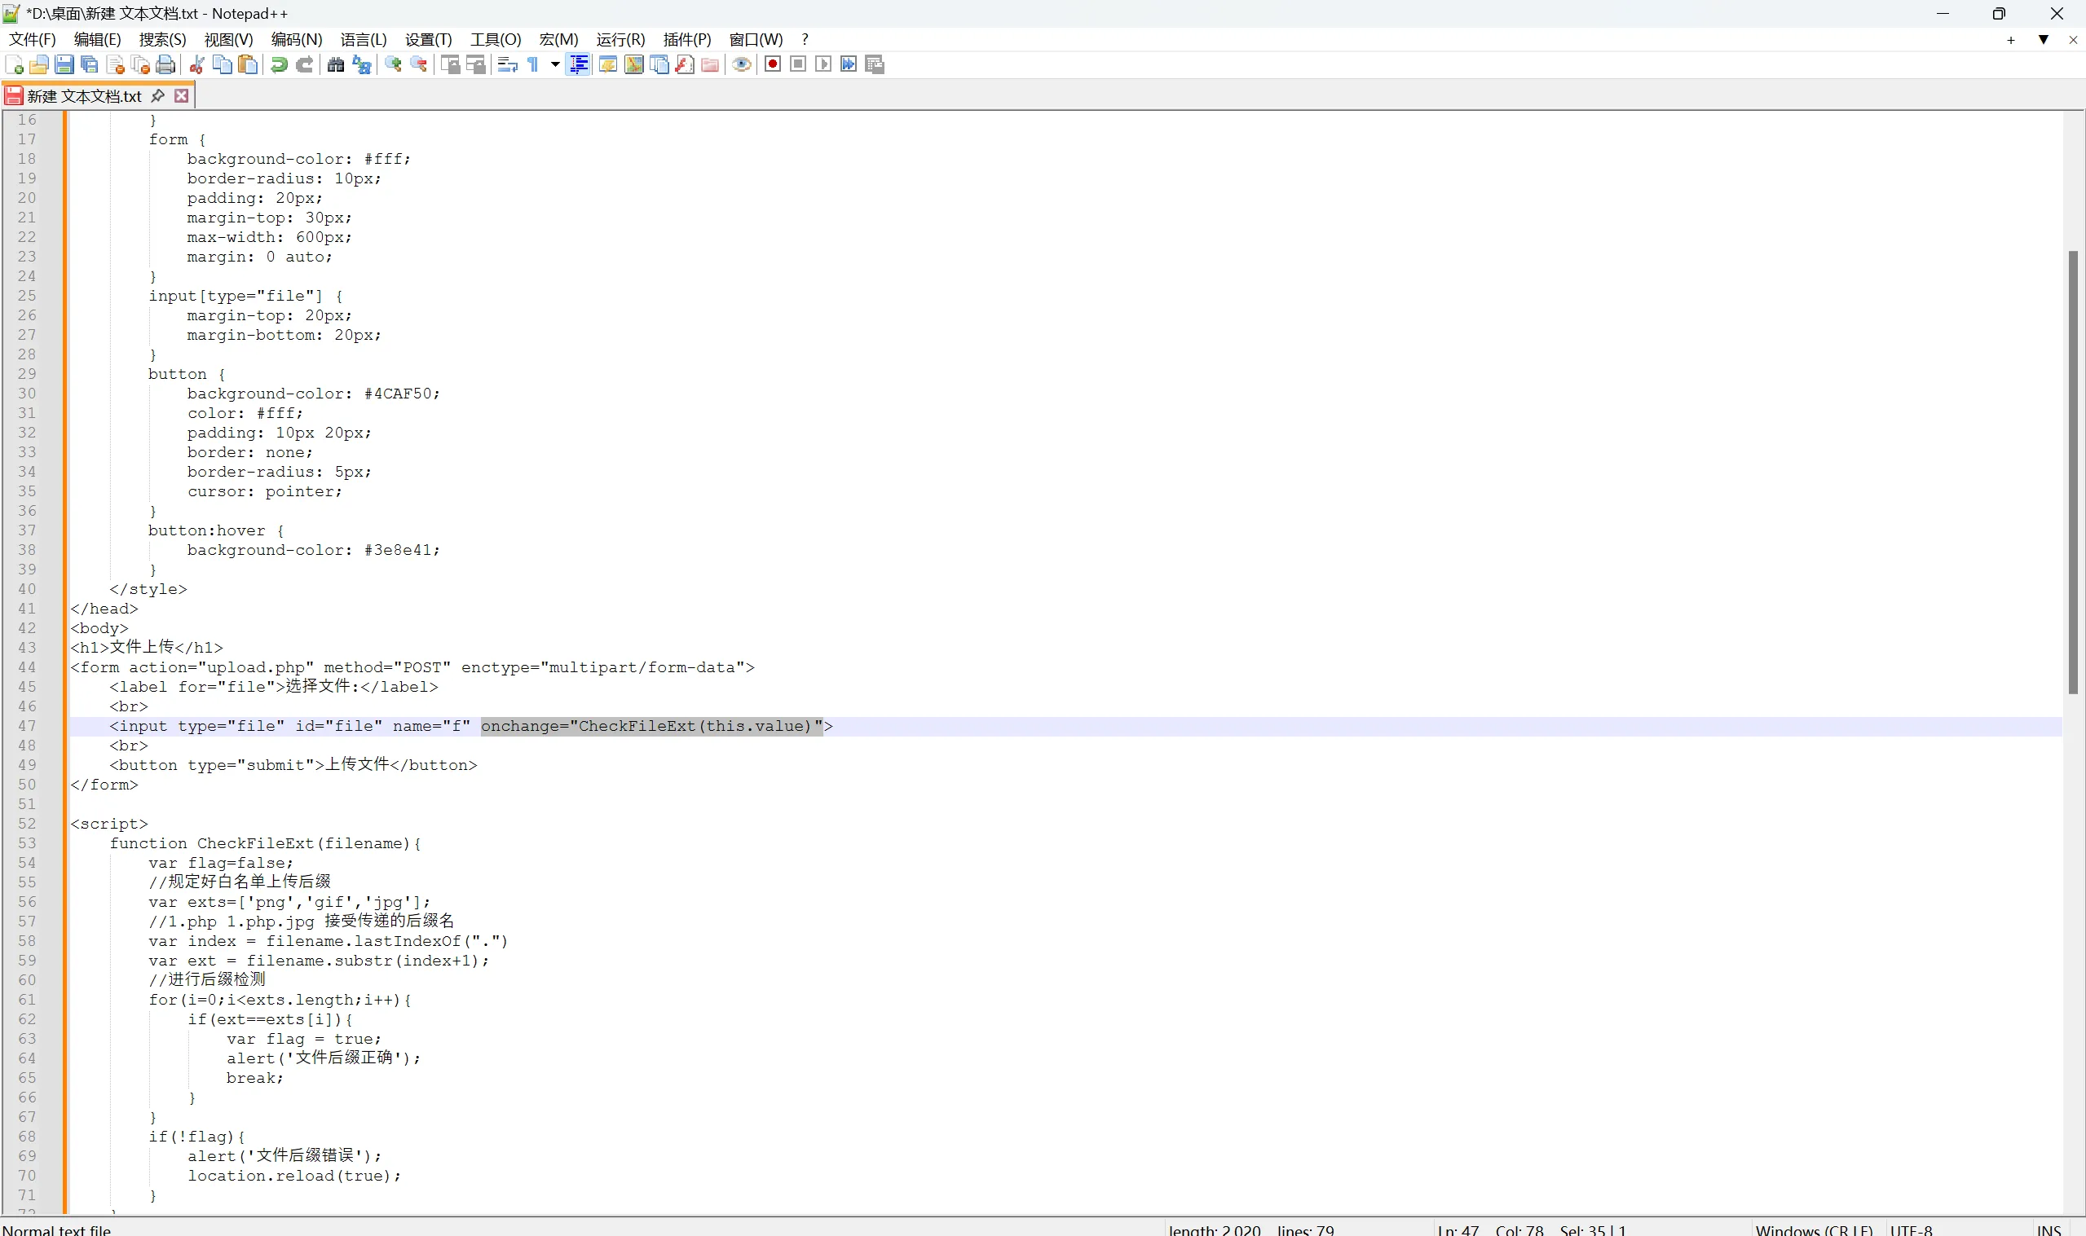Open the 搜索(S) menu
Screen dimensions: 2086x1236
(162, 40)
